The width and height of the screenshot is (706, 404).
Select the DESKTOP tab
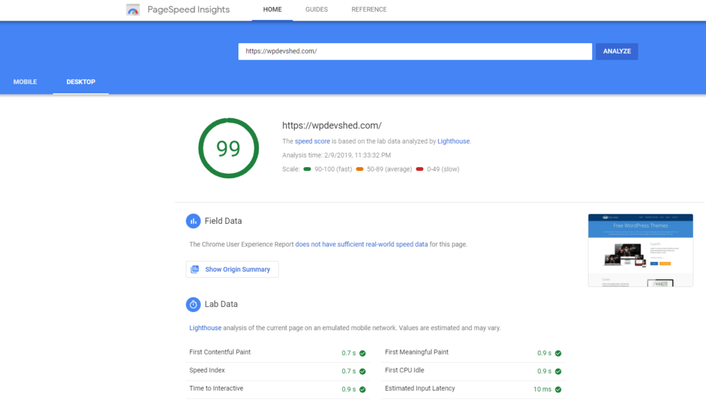pyautogui.click(x=81, y=82)
